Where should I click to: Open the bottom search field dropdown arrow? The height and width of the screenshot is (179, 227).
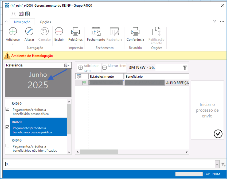(217, 164)
